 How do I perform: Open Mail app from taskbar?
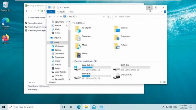(x=94, y=107)
